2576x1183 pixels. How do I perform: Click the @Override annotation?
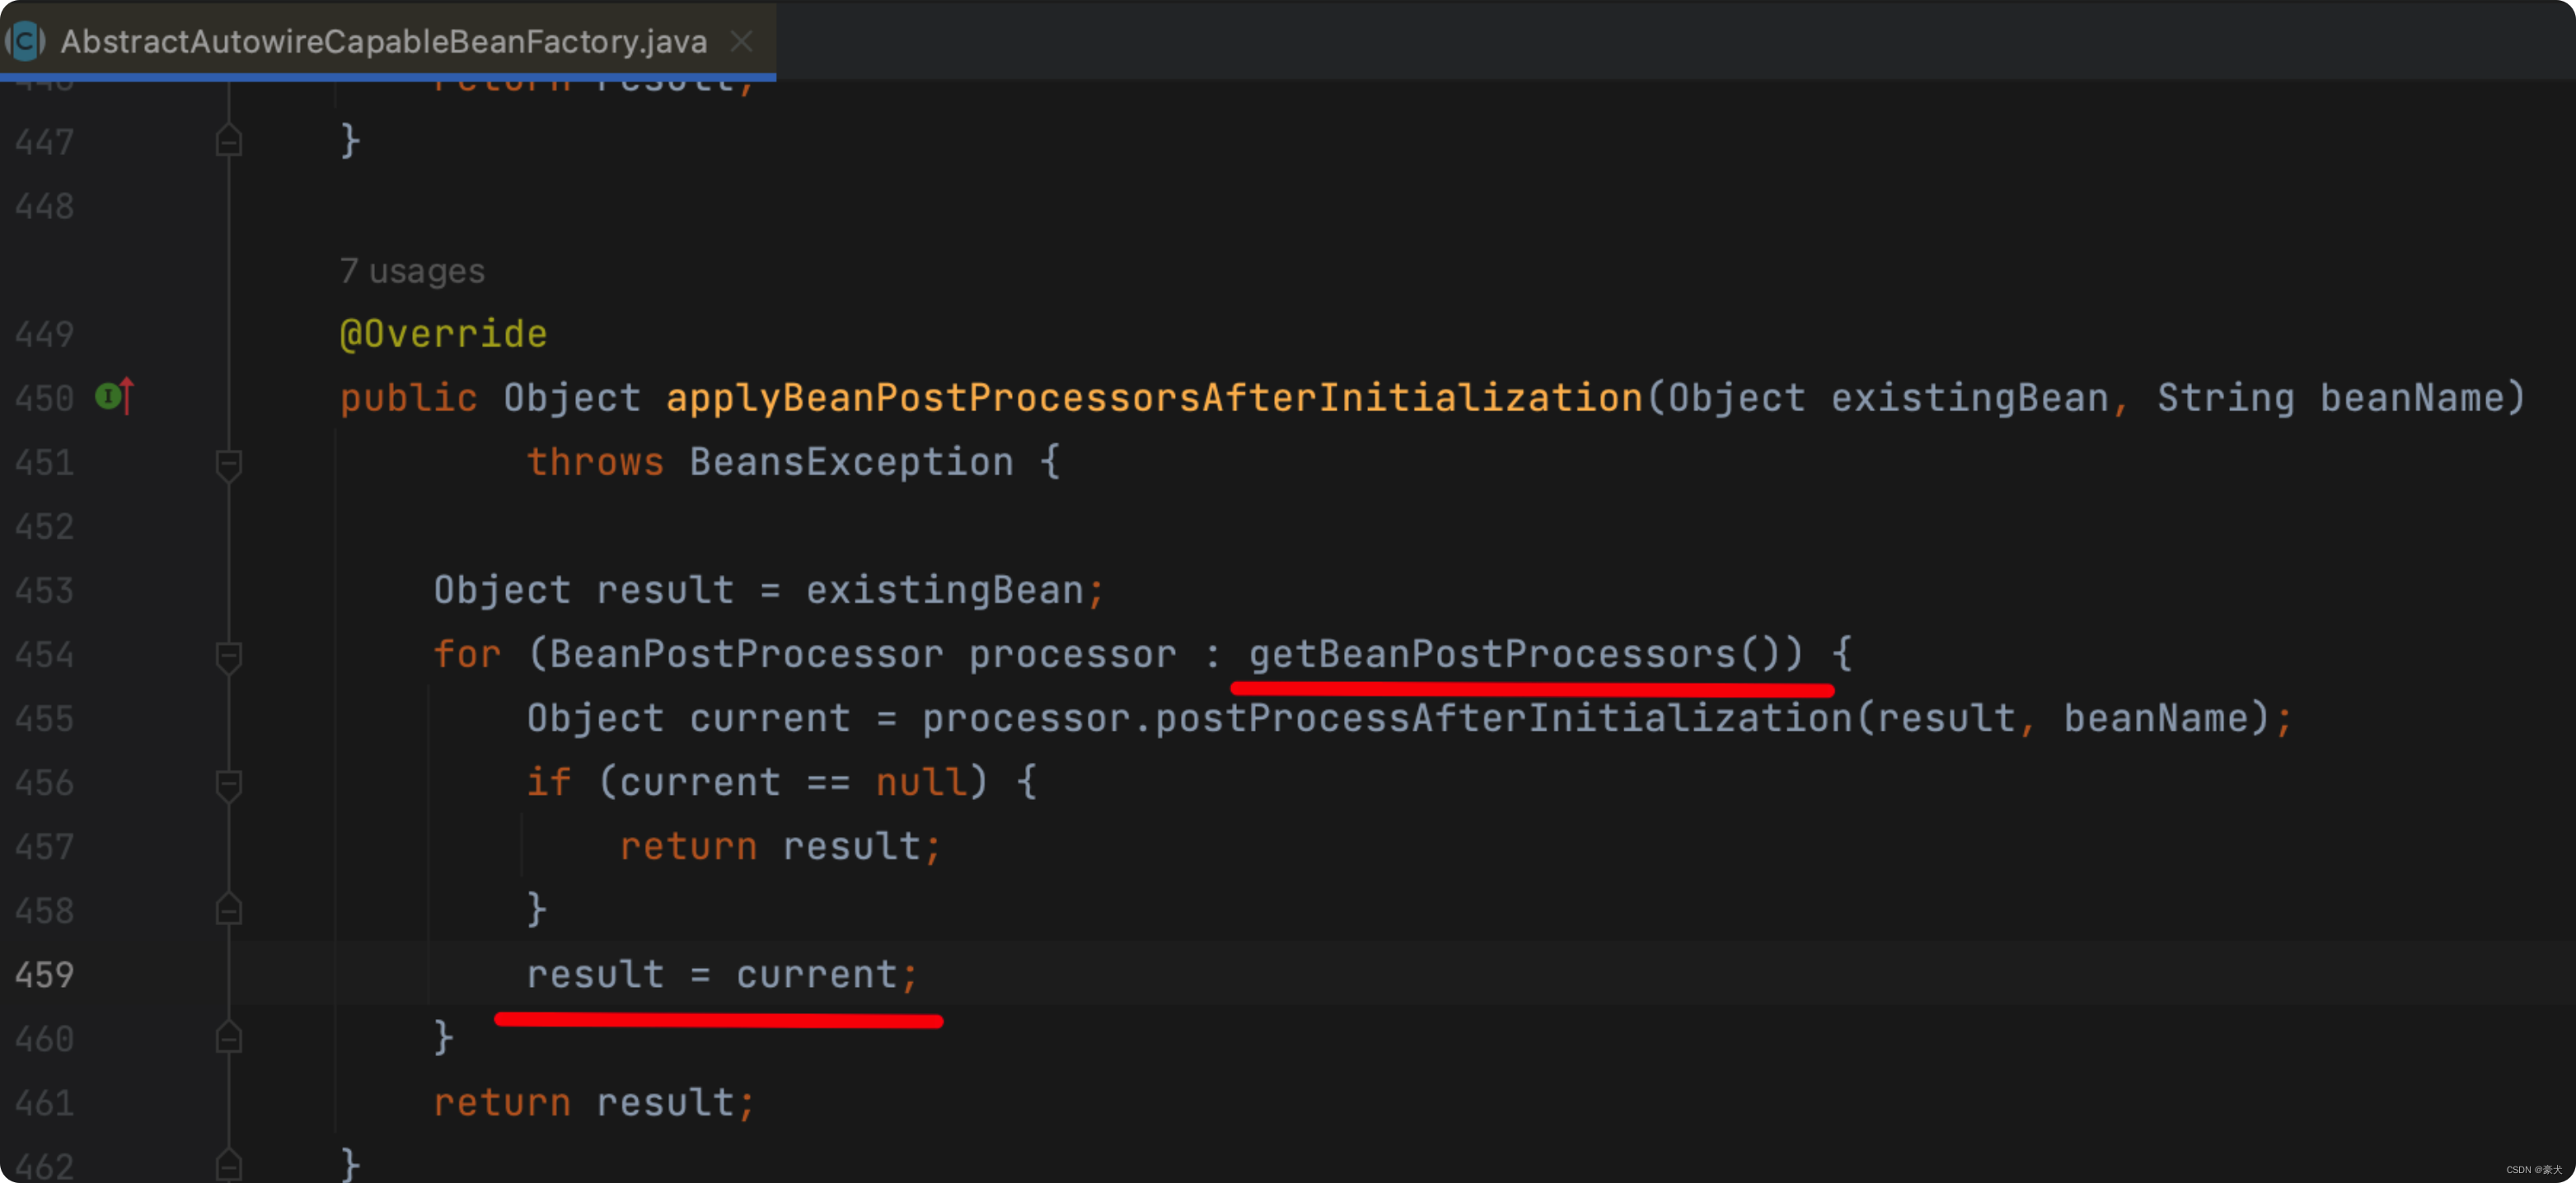tap(443, 334)
